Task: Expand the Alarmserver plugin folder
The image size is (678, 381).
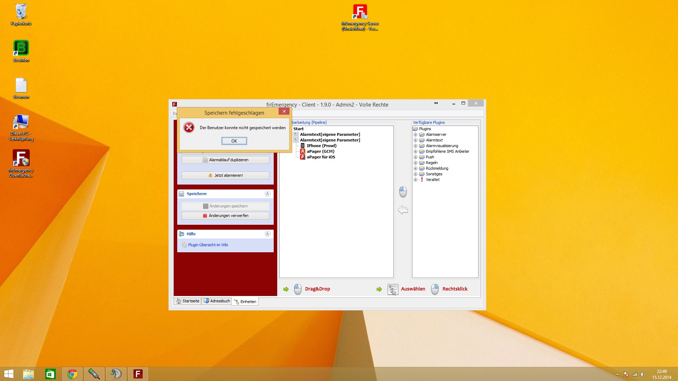Action: pyautogui.click(x=416, y=134)
